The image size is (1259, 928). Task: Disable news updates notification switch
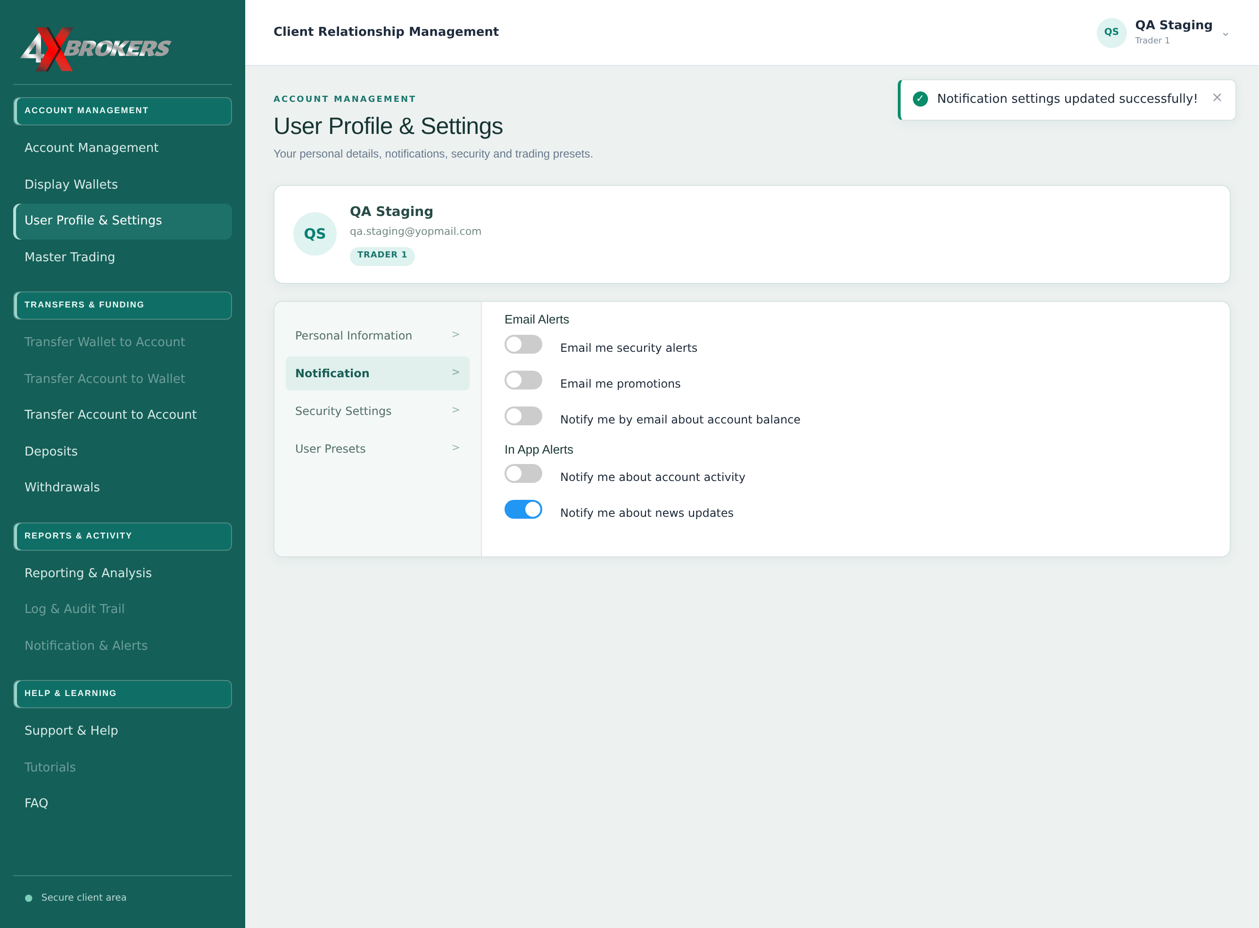[523, 509]
